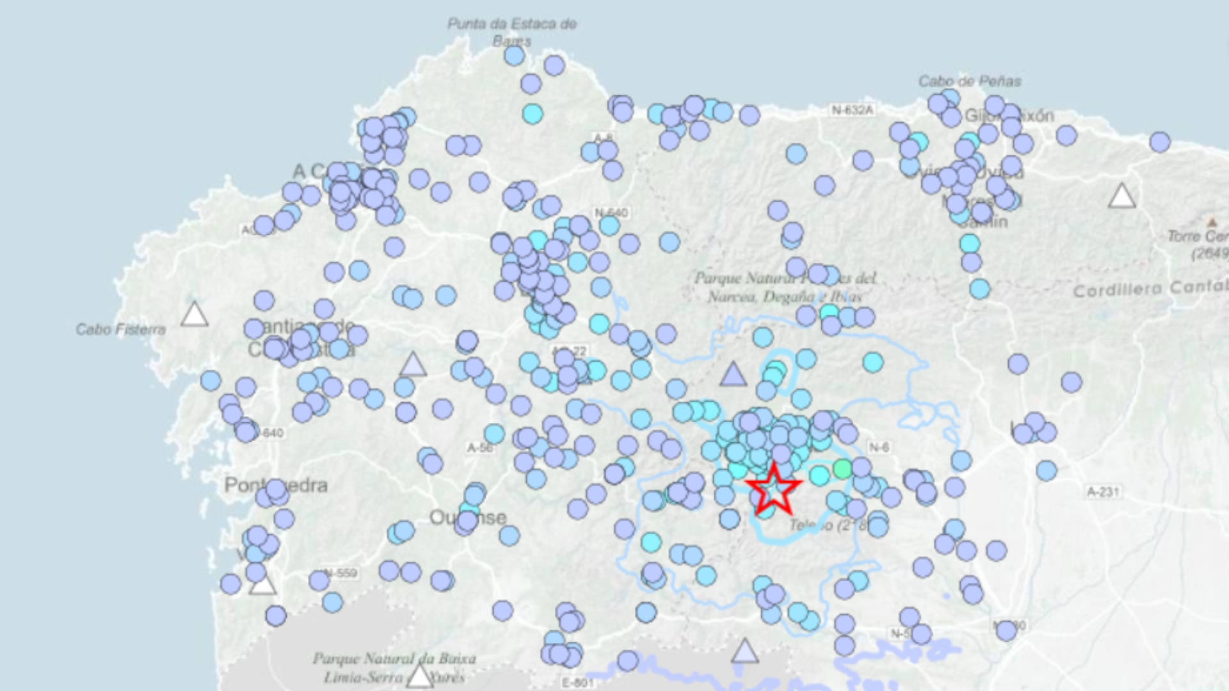Viewport: 1229px width, 691px height.
Task: Click the N-6 road label
Action: click(879, 447)
